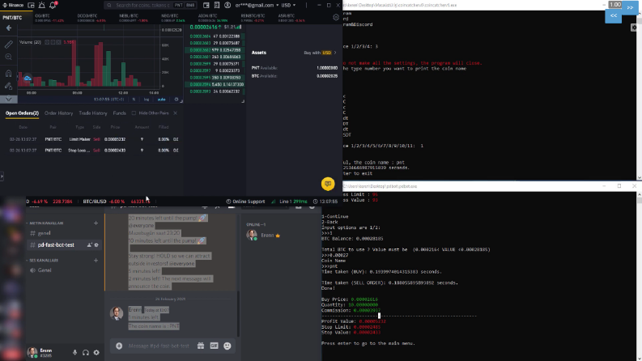Open the NEO/BTC ticker pair

point(172,18)
